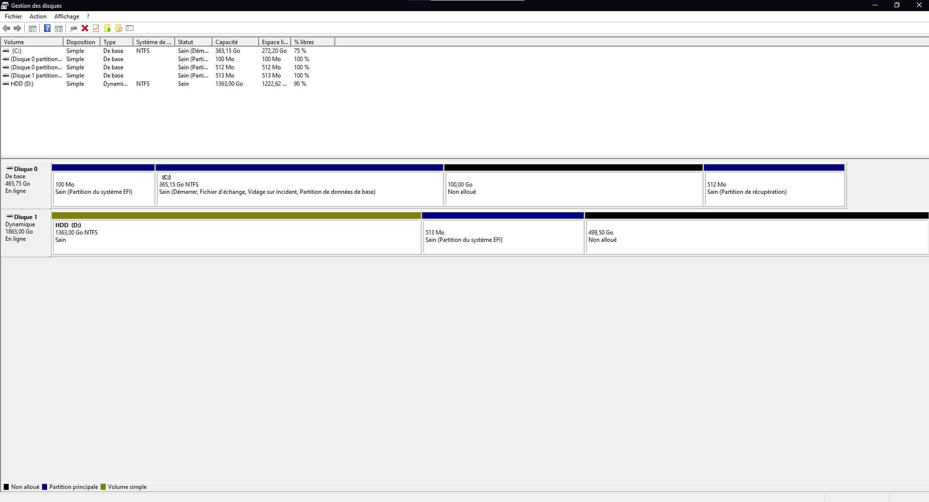This screenshot has height=502, width=929.
Task: Select the Disque 0 partition row with 512 Mo capacity
Action: pyautogui.click(x=168, y=67)
